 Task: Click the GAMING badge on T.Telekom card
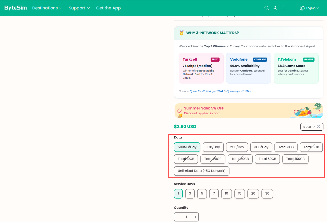point(309,60)
